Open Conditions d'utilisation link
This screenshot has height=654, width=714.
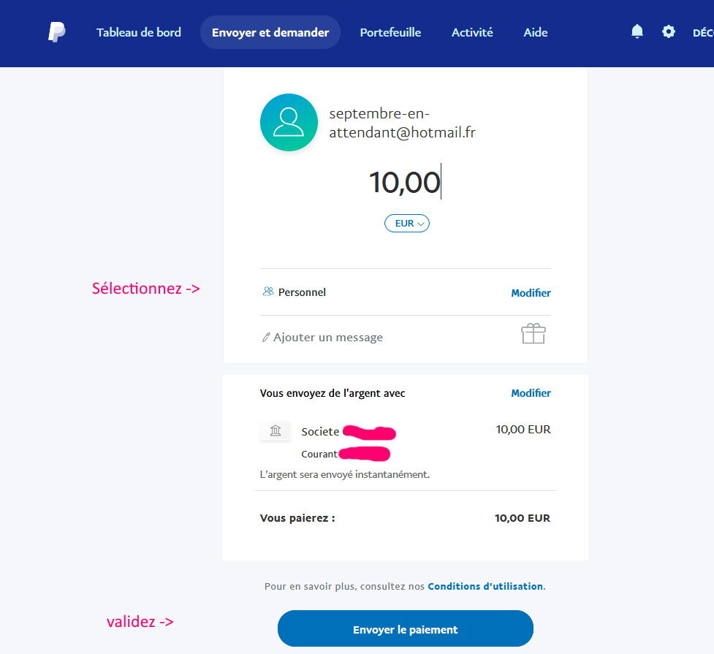click(485, 586)
